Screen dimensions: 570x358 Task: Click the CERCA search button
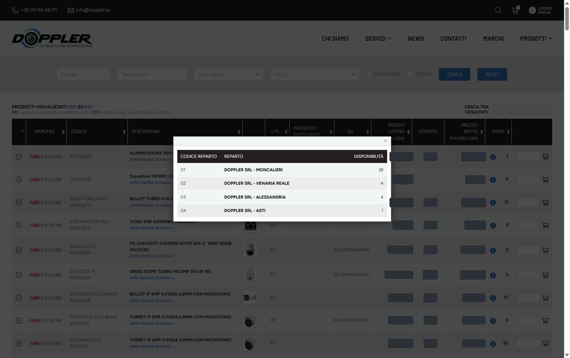[455, 74]
